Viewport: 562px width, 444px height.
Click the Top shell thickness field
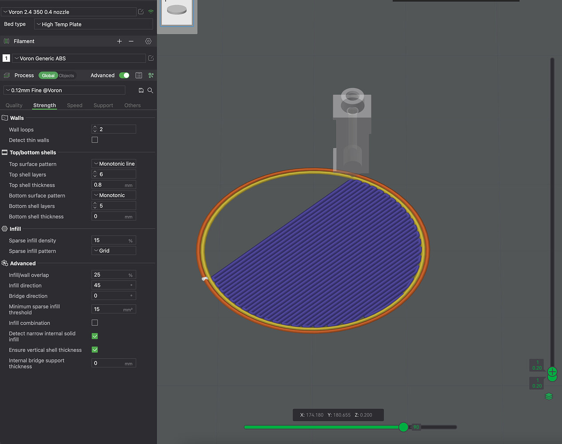coord(114,185)
